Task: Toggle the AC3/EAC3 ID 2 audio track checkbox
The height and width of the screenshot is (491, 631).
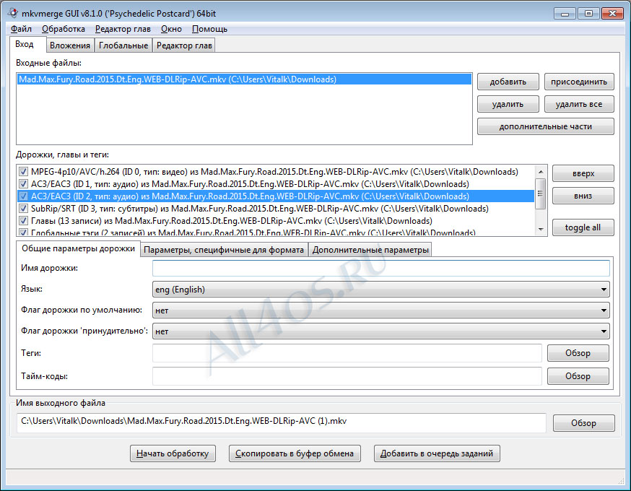Action: point(23,196)
